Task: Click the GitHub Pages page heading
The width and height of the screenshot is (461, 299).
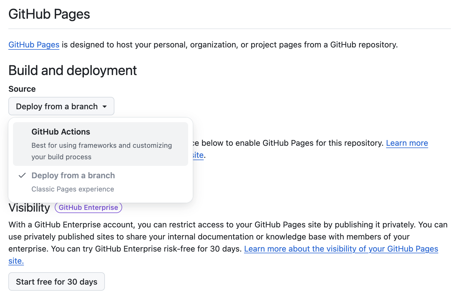Action: coord(49,14)
